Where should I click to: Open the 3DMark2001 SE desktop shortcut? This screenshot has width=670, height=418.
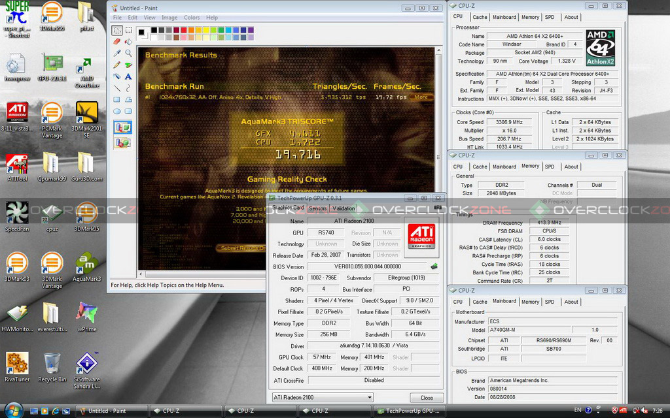[87, 120]
